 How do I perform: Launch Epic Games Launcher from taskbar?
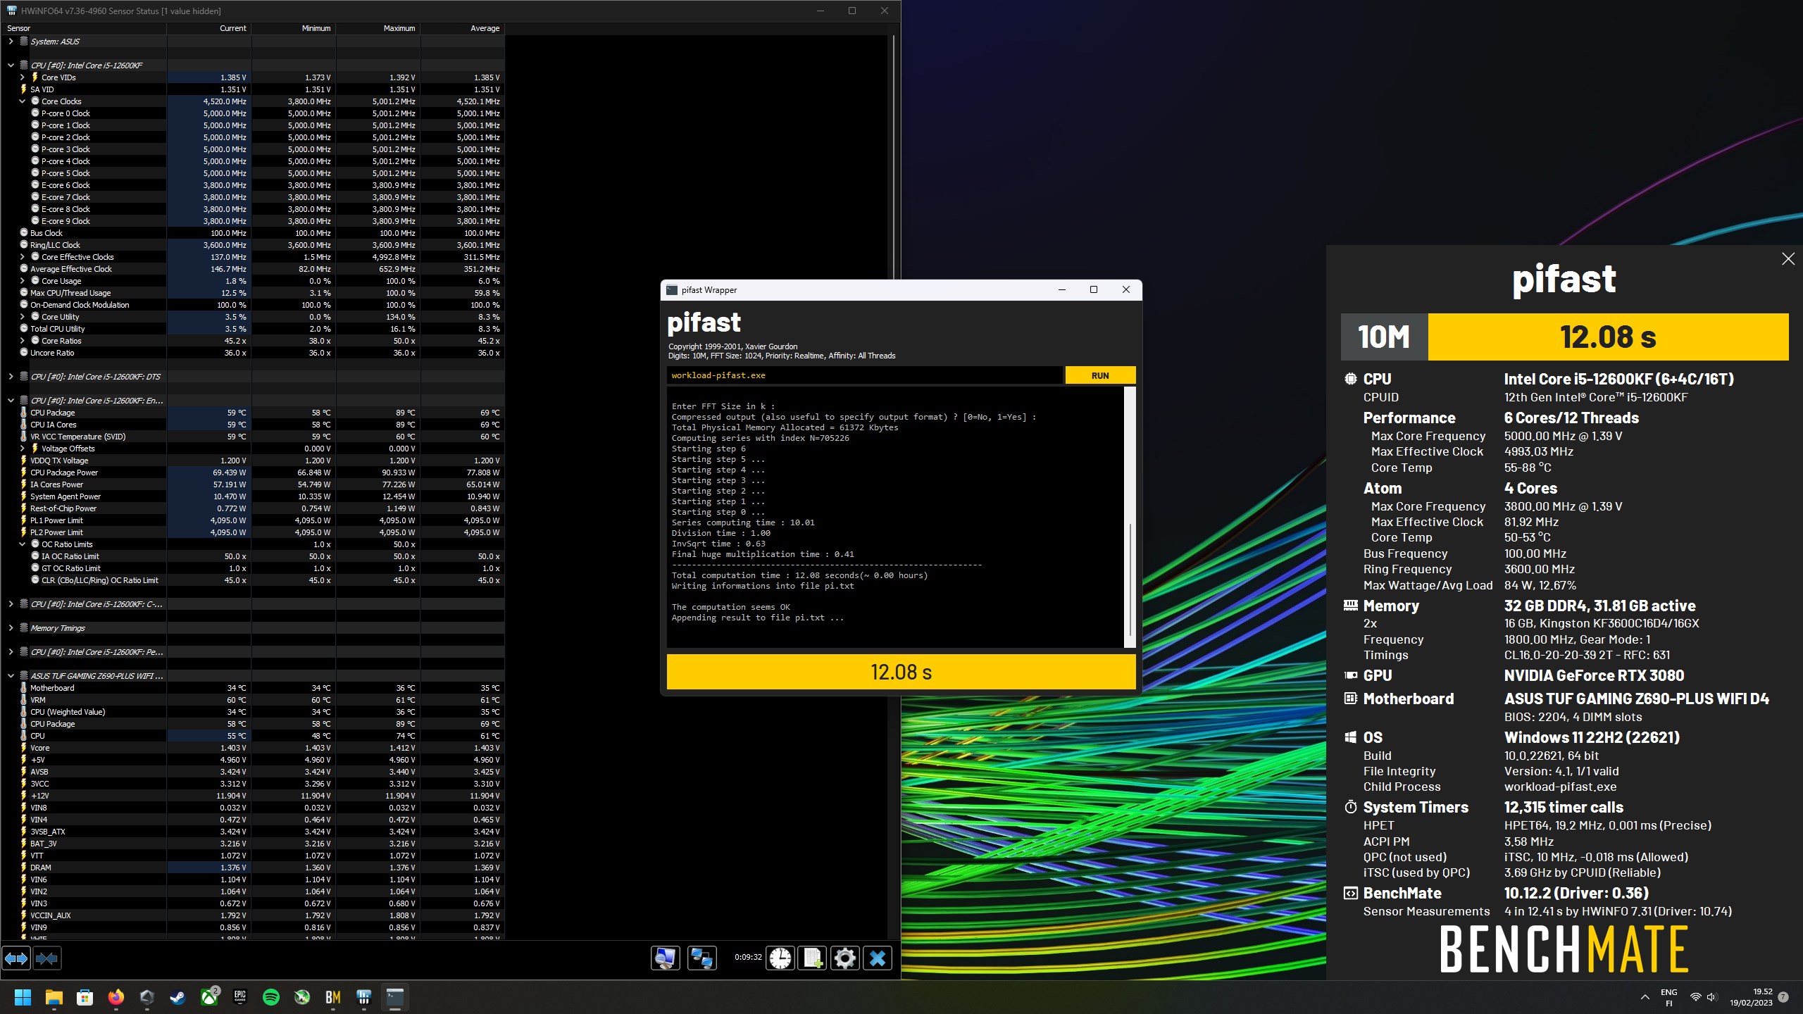click(240, 997)
